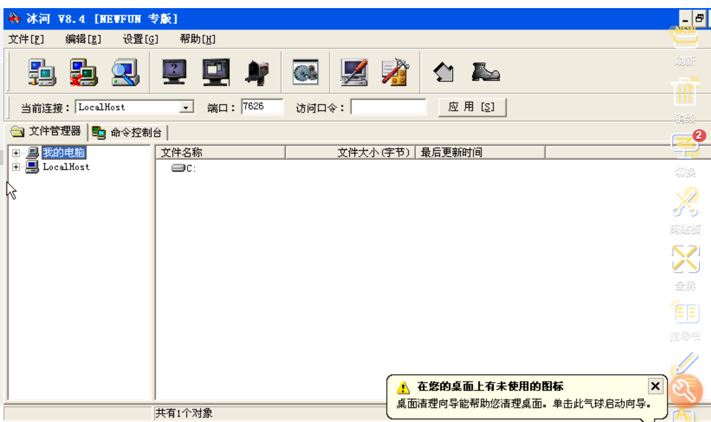The width and height of the screenshot is (711, 422).
Task: Click the boot exit icon
Action: pos(485,72)
